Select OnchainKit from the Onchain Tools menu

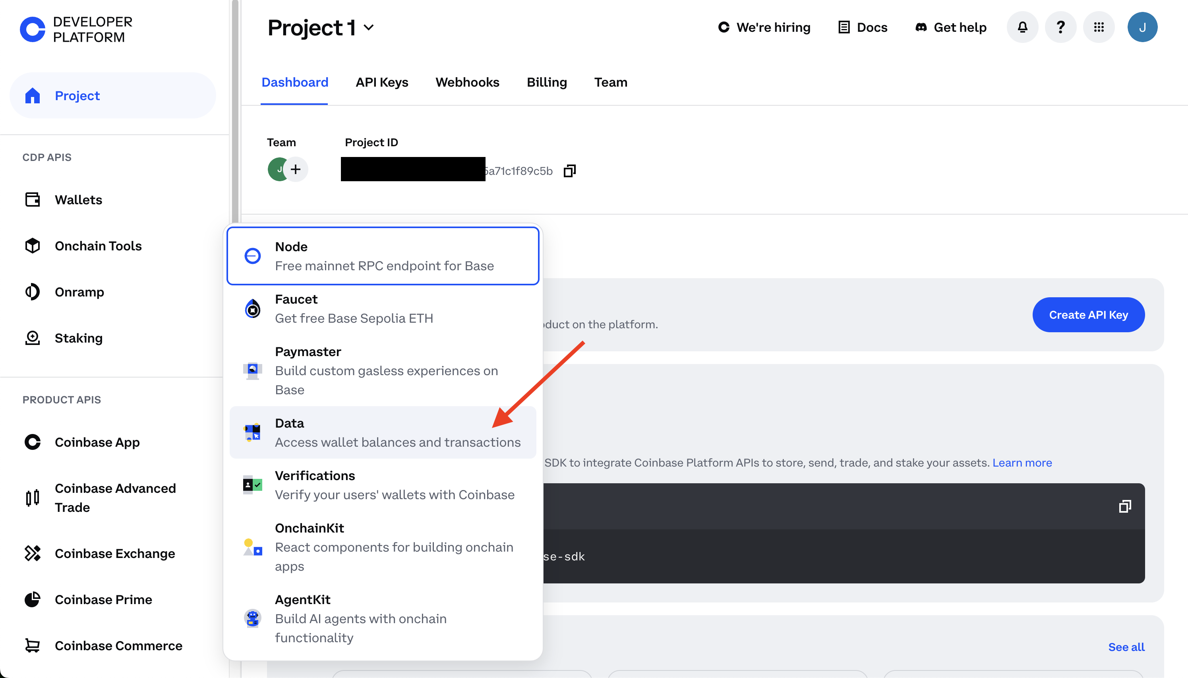coord(383,547)
